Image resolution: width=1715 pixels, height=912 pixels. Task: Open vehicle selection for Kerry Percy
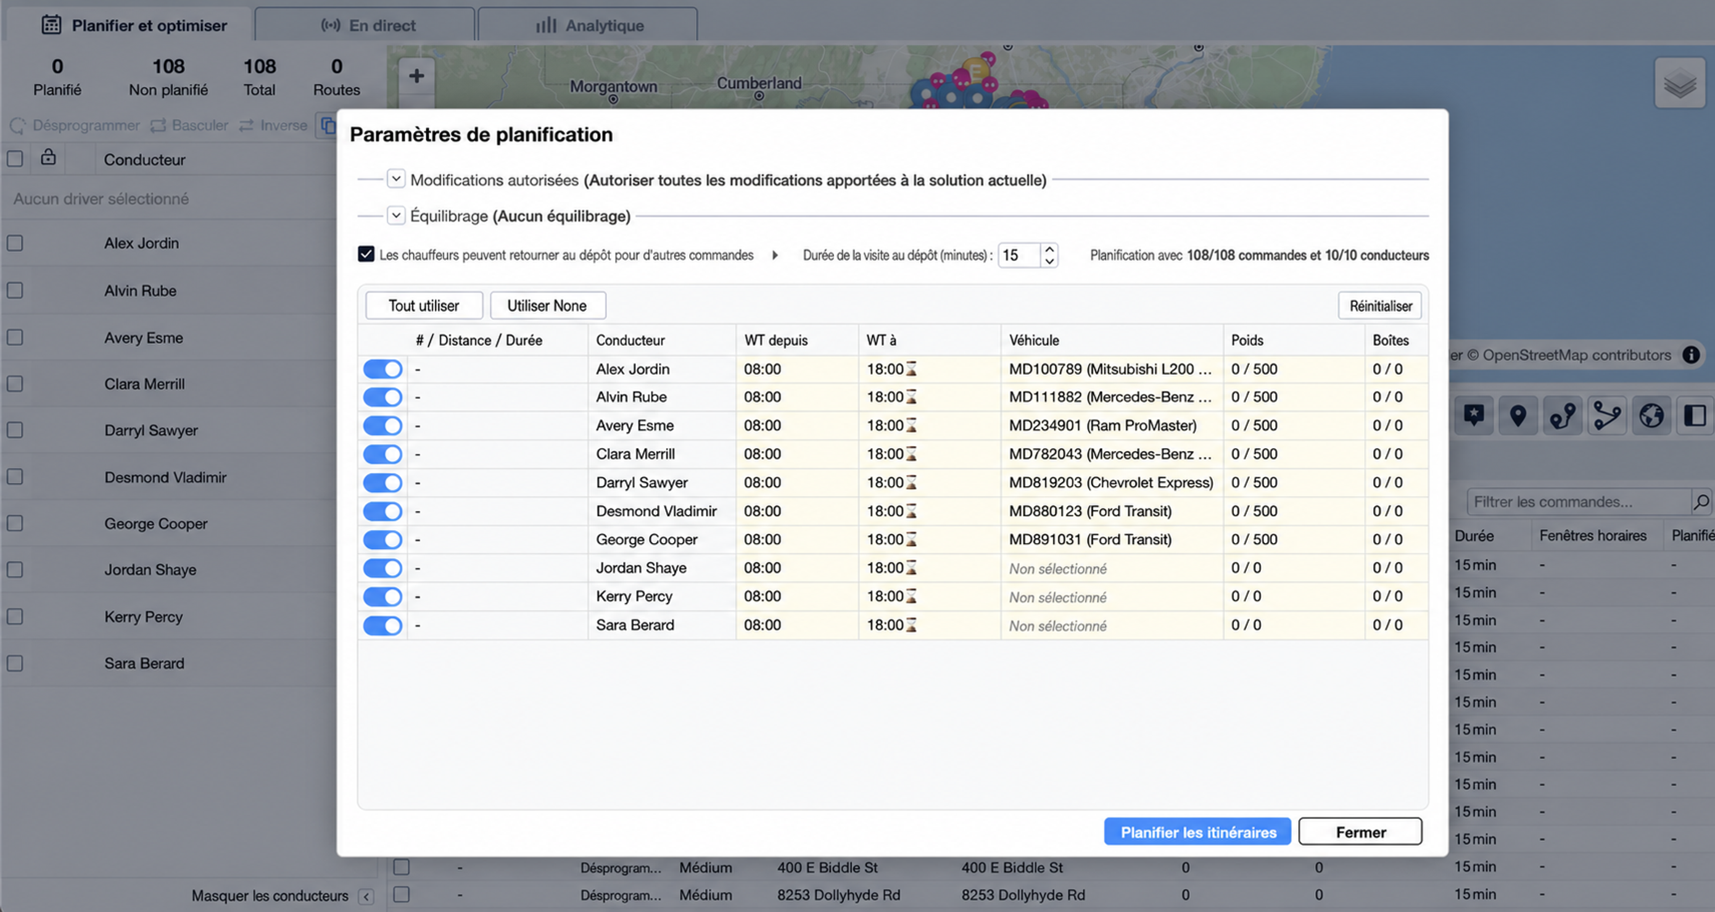click(x=1112, y=597)
